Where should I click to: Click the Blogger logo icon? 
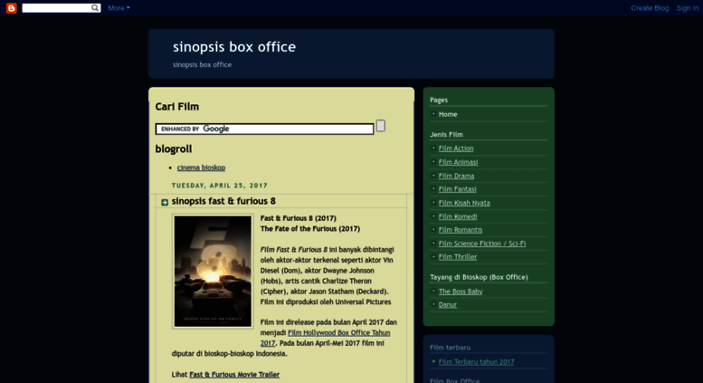coord(12,8)
